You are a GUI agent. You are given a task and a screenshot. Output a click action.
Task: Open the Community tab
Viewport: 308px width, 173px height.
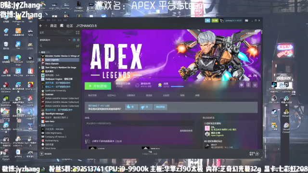(69, 26)
